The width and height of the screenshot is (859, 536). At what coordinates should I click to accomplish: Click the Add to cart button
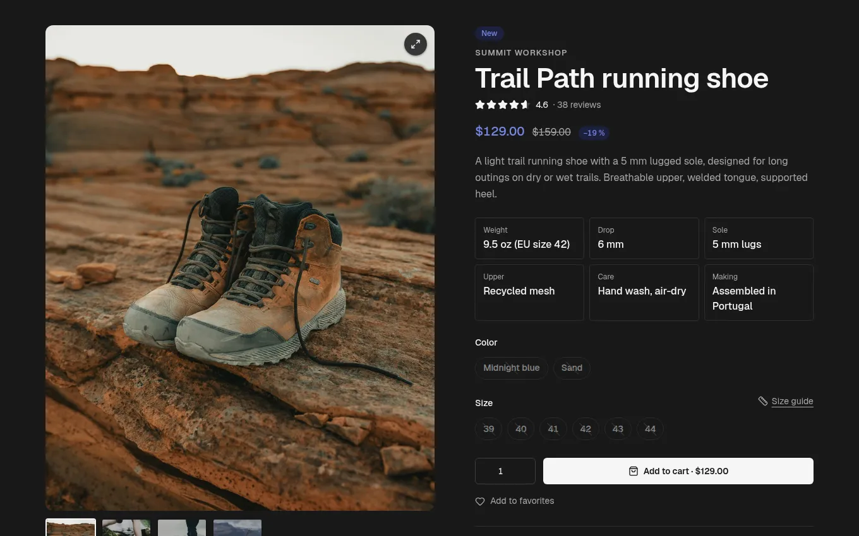pyautogui.click(x=678, y=471)
